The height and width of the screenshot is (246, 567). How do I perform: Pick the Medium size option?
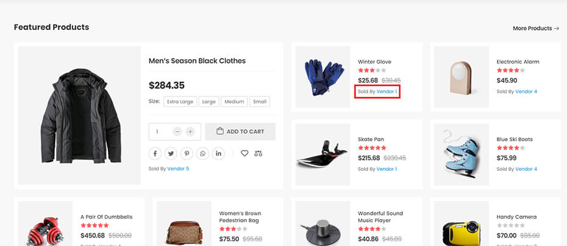pos(234,102)
